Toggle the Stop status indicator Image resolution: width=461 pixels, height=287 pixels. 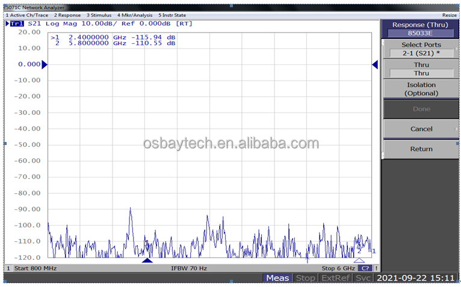(305, 278)
